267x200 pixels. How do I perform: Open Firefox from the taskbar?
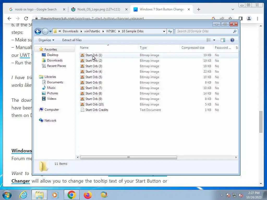point(88,195)
